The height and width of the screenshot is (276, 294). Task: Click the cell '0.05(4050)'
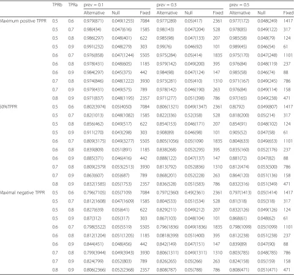click(122, 107)
